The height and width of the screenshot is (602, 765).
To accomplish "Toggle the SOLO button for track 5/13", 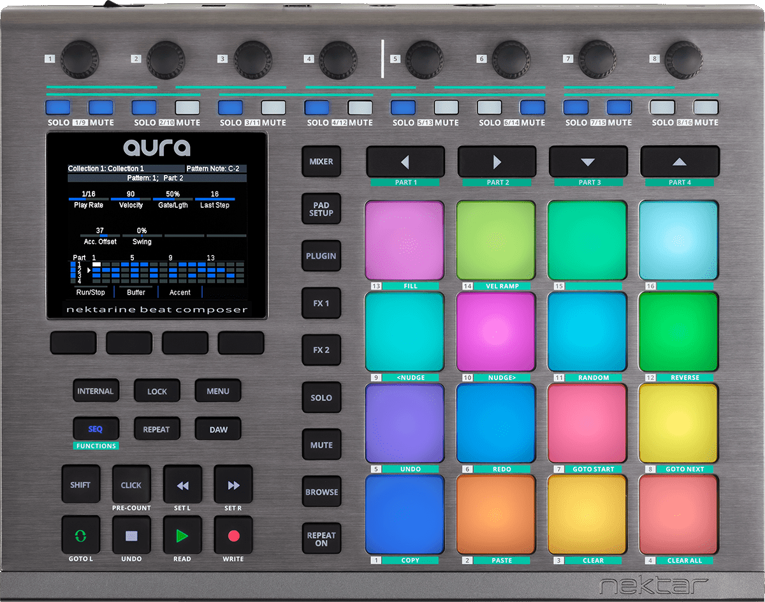I will point(403,107).
